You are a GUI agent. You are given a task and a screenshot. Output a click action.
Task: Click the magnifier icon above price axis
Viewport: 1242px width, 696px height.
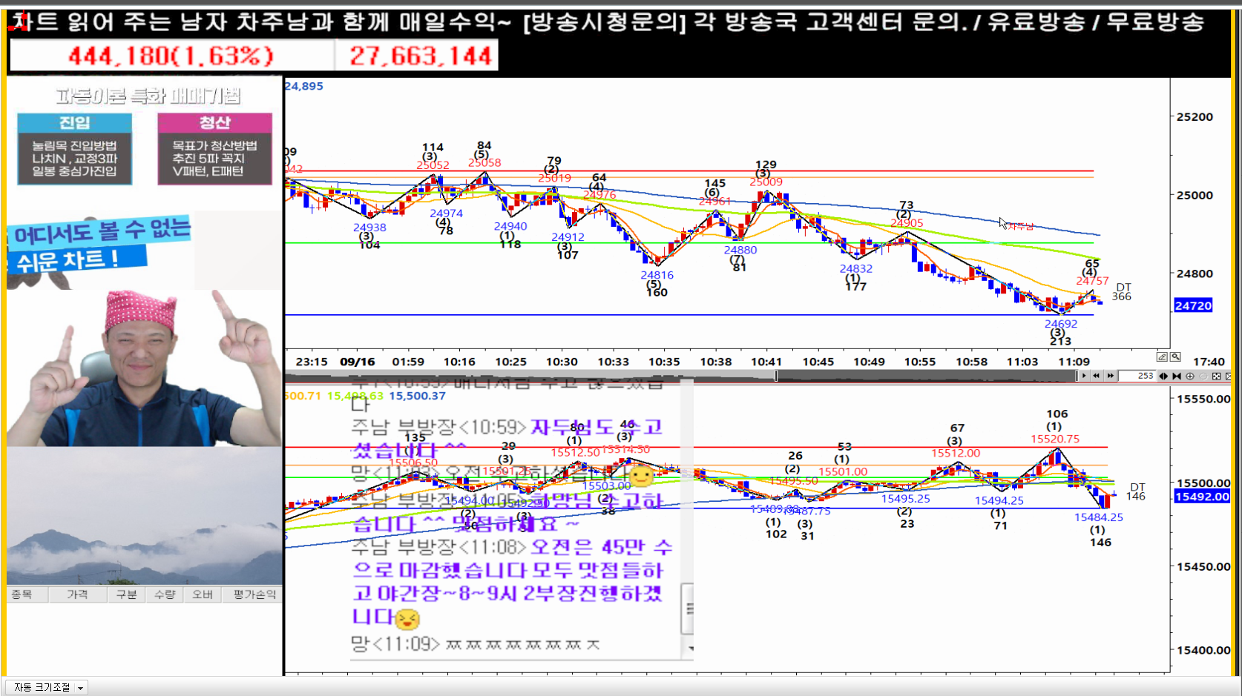click(x=1175, y=357)
